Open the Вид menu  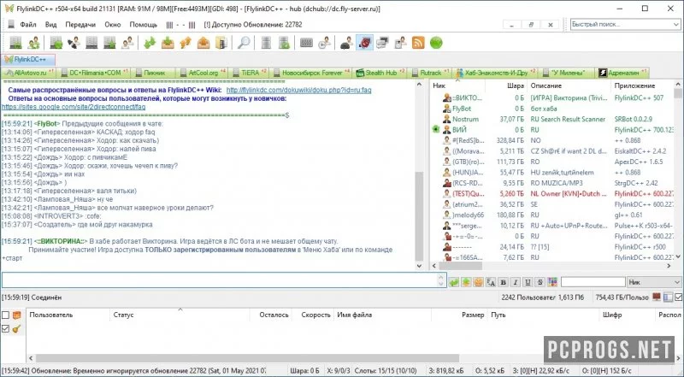(51, 25)
